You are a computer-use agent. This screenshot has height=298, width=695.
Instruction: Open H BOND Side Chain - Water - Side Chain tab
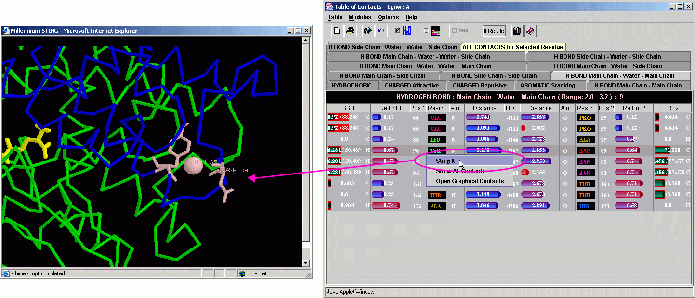click(x=607, y=57)
